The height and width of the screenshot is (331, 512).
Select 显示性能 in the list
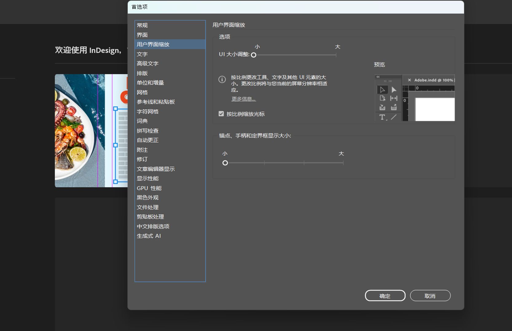click(170, 179)
